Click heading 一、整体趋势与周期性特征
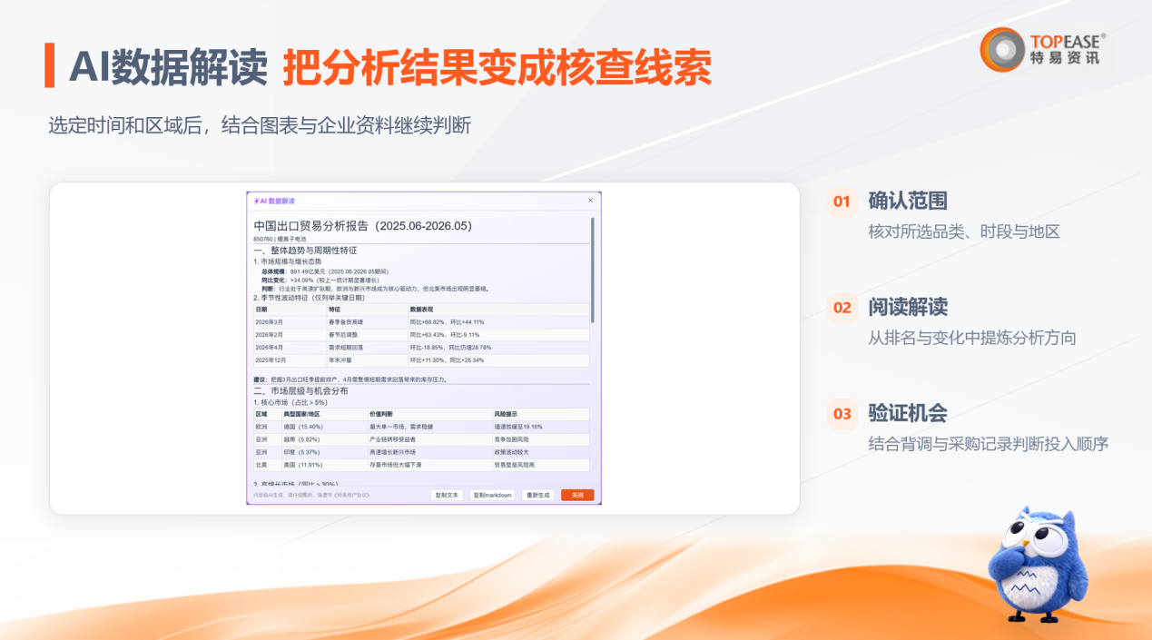Viewport: 1152px width, 640px height. pos(305,251)
